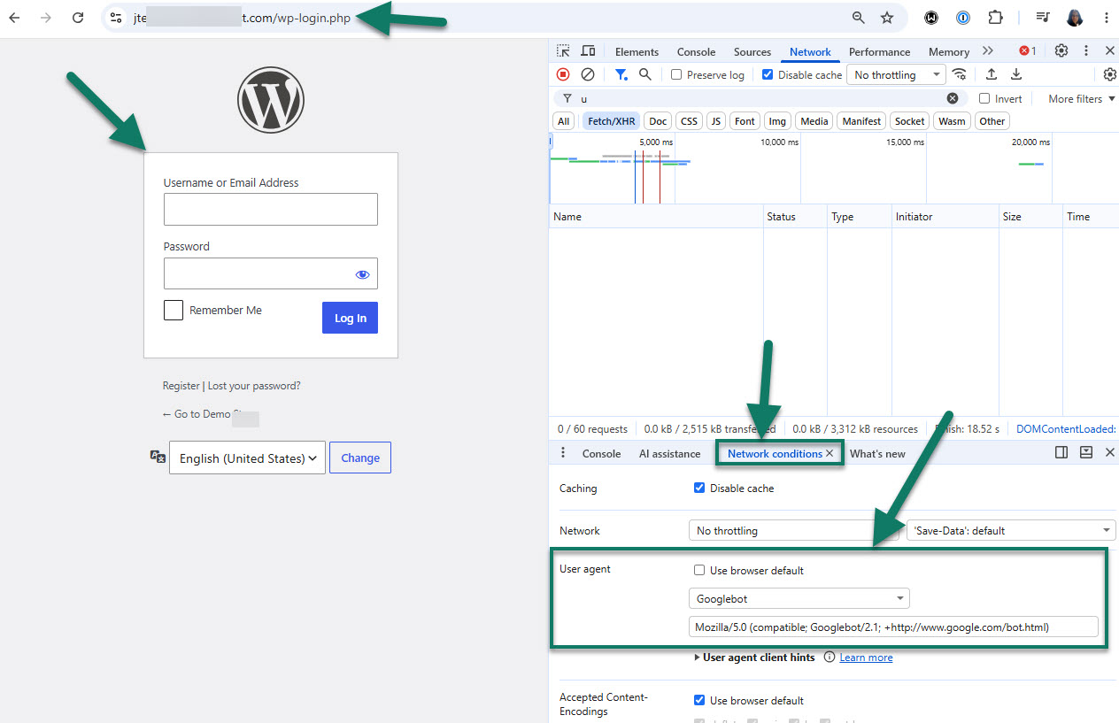Activate the DevTools inspect element picker
Screen dimensions: 1119x723
point(563,51)
